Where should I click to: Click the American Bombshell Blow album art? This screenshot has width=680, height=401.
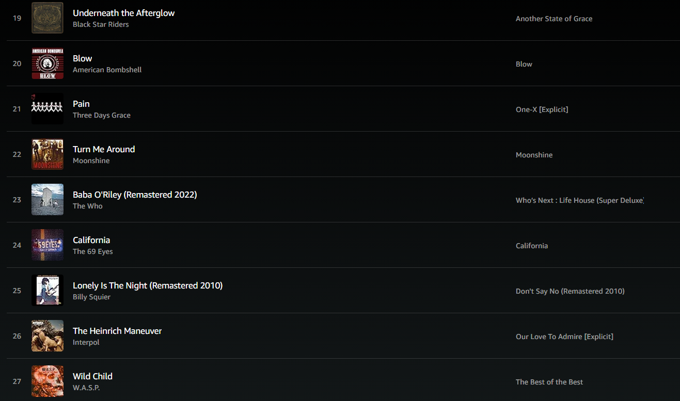pyautogui.click(x=48, y=63)
